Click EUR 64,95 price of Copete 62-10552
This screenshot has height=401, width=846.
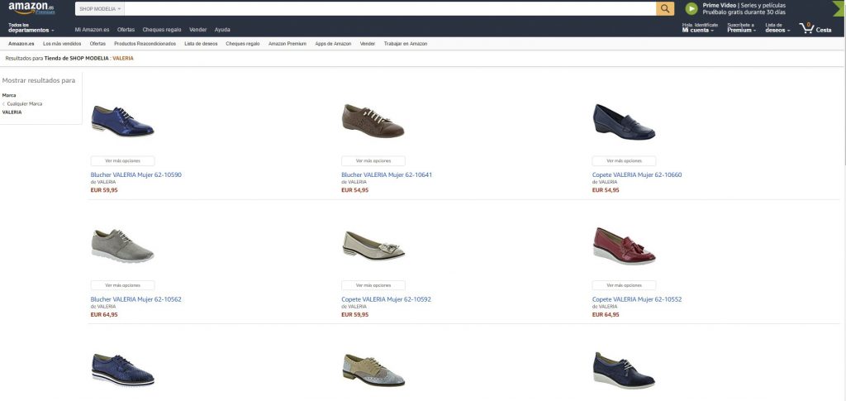(x=606, y=314)
